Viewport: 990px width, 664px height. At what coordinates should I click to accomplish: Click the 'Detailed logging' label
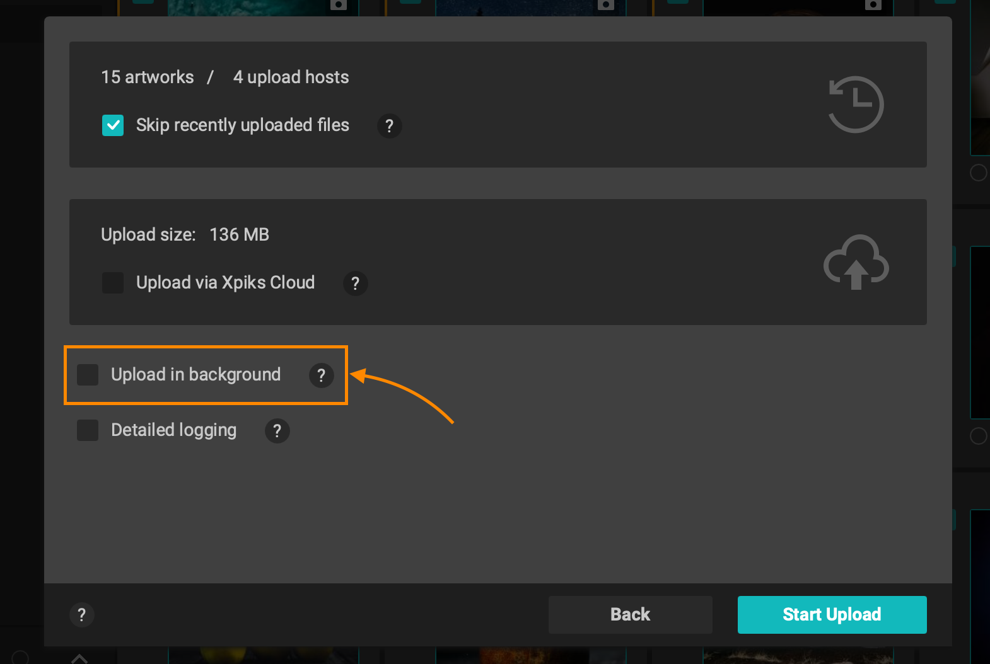(x=174, y=430)
